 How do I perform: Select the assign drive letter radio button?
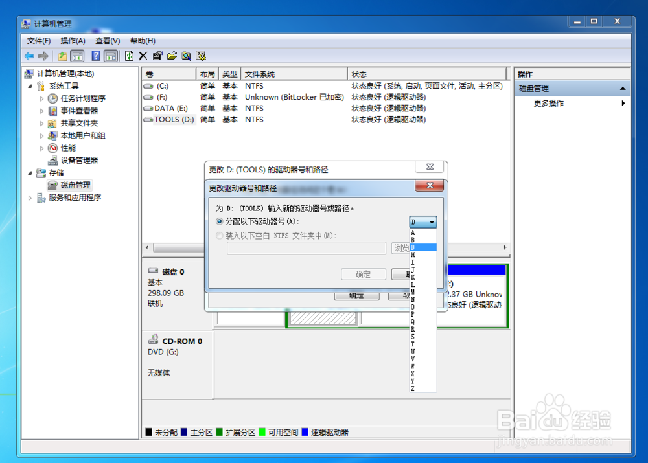220,221
